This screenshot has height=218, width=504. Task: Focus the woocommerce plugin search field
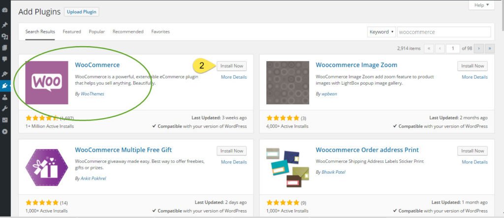(x=444, y=32)
